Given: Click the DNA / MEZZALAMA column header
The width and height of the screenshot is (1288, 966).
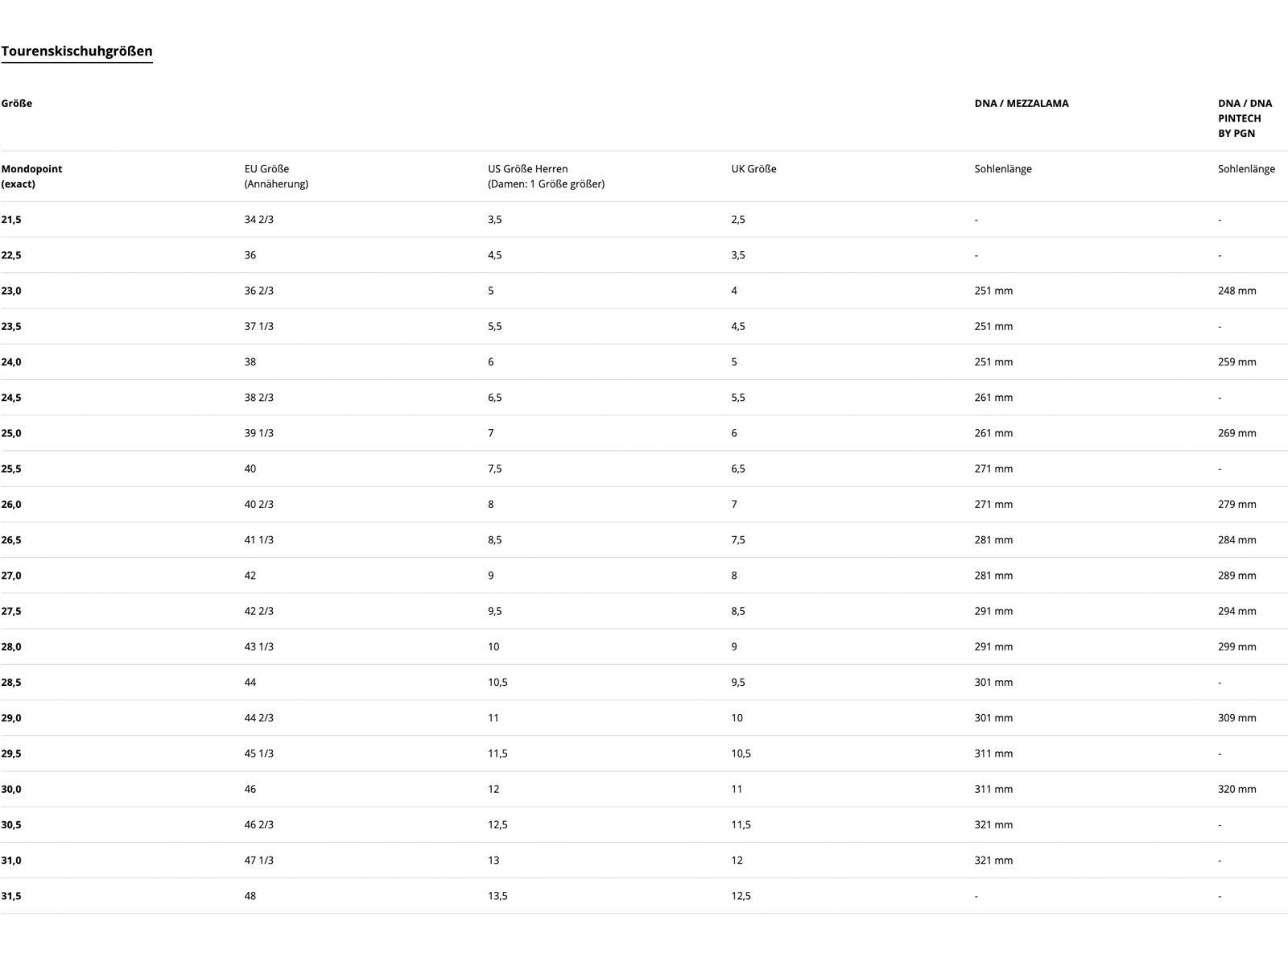Looking at the screenshot, I should click(x=1021, y=103).
